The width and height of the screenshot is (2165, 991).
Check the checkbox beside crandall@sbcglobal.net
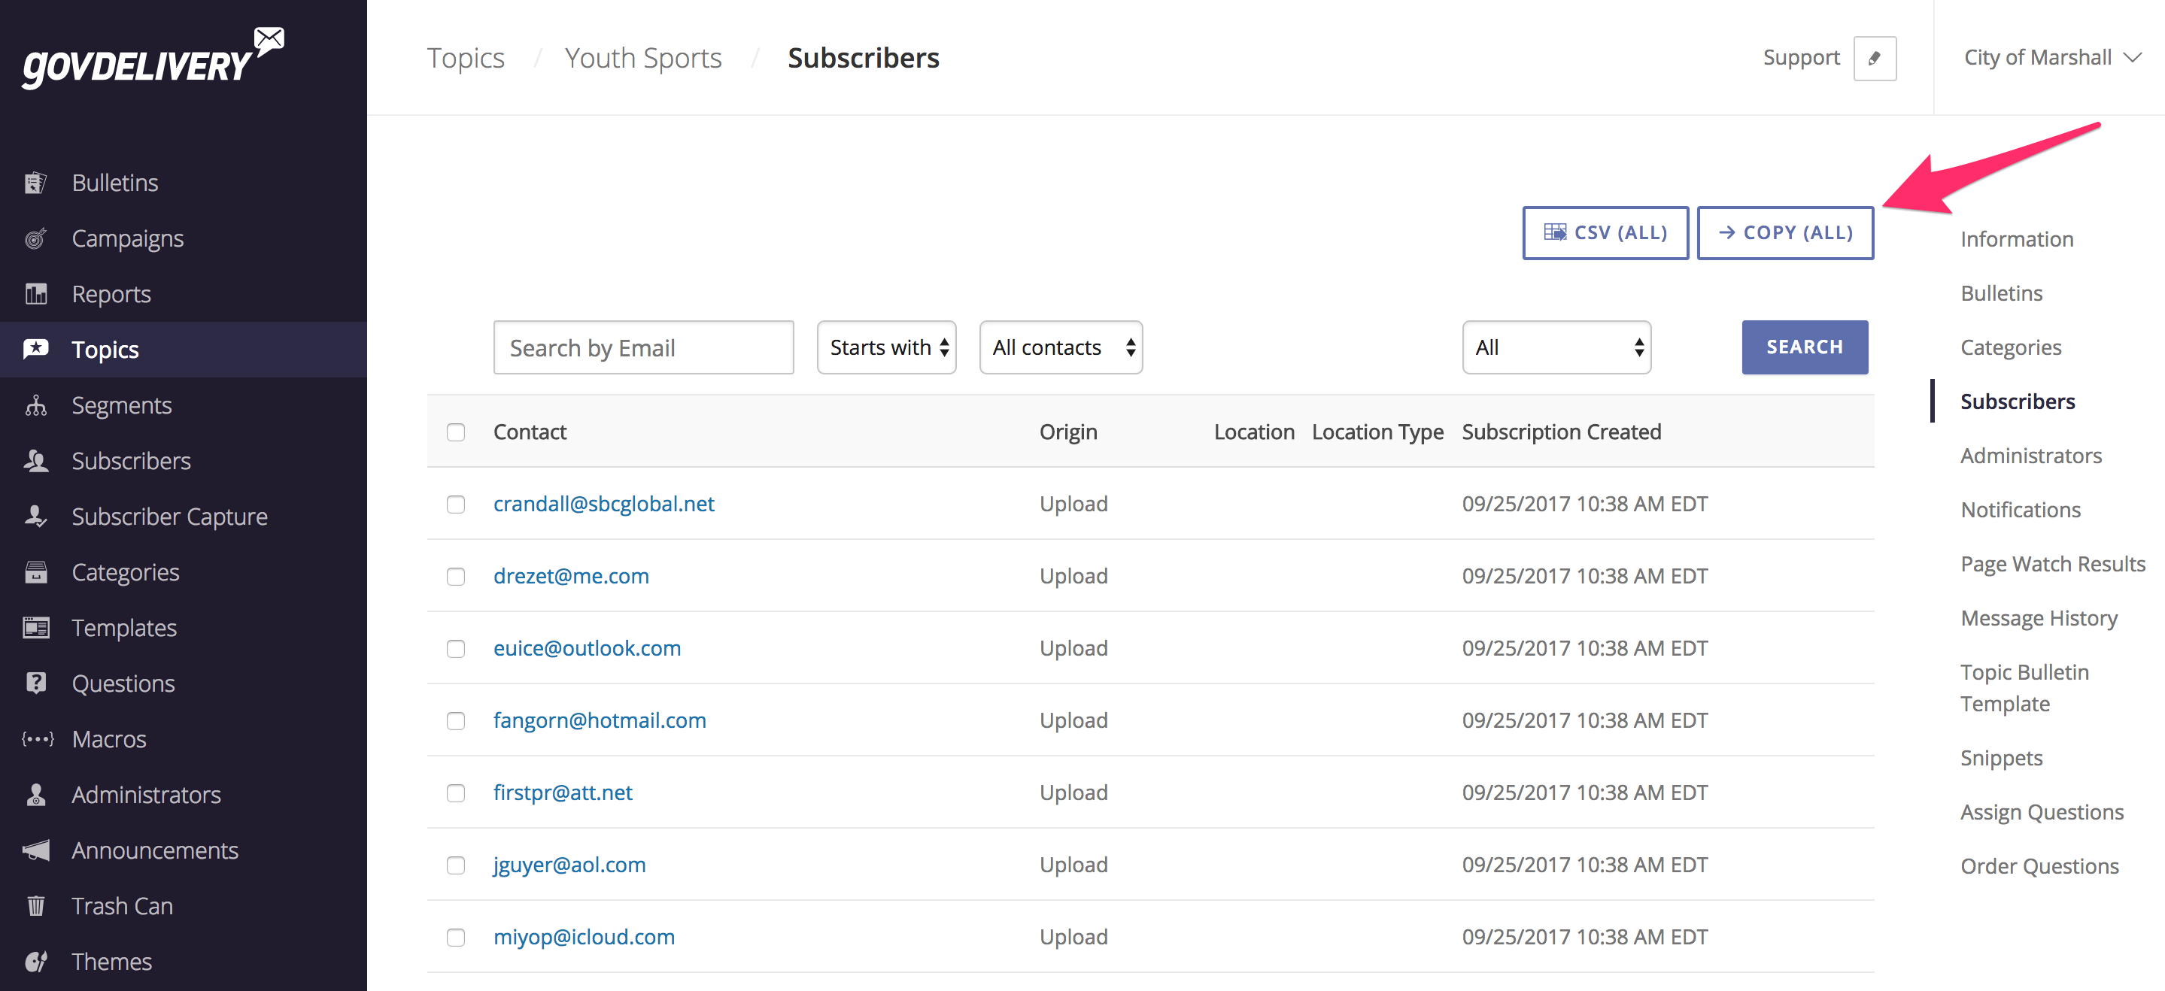point(457,505)
